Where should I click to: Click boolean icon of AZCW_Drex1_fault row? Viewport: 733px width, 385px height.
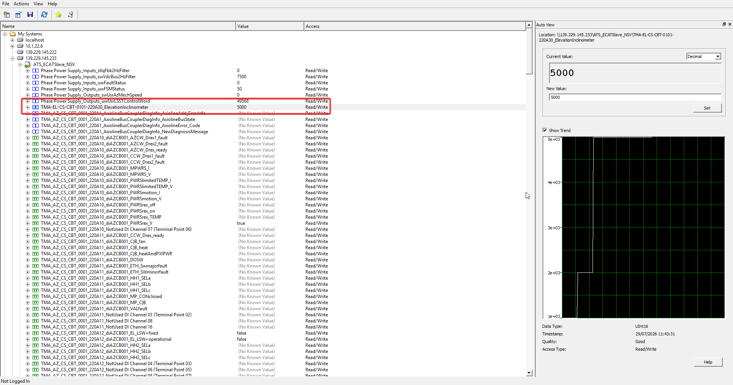[36, 138]
